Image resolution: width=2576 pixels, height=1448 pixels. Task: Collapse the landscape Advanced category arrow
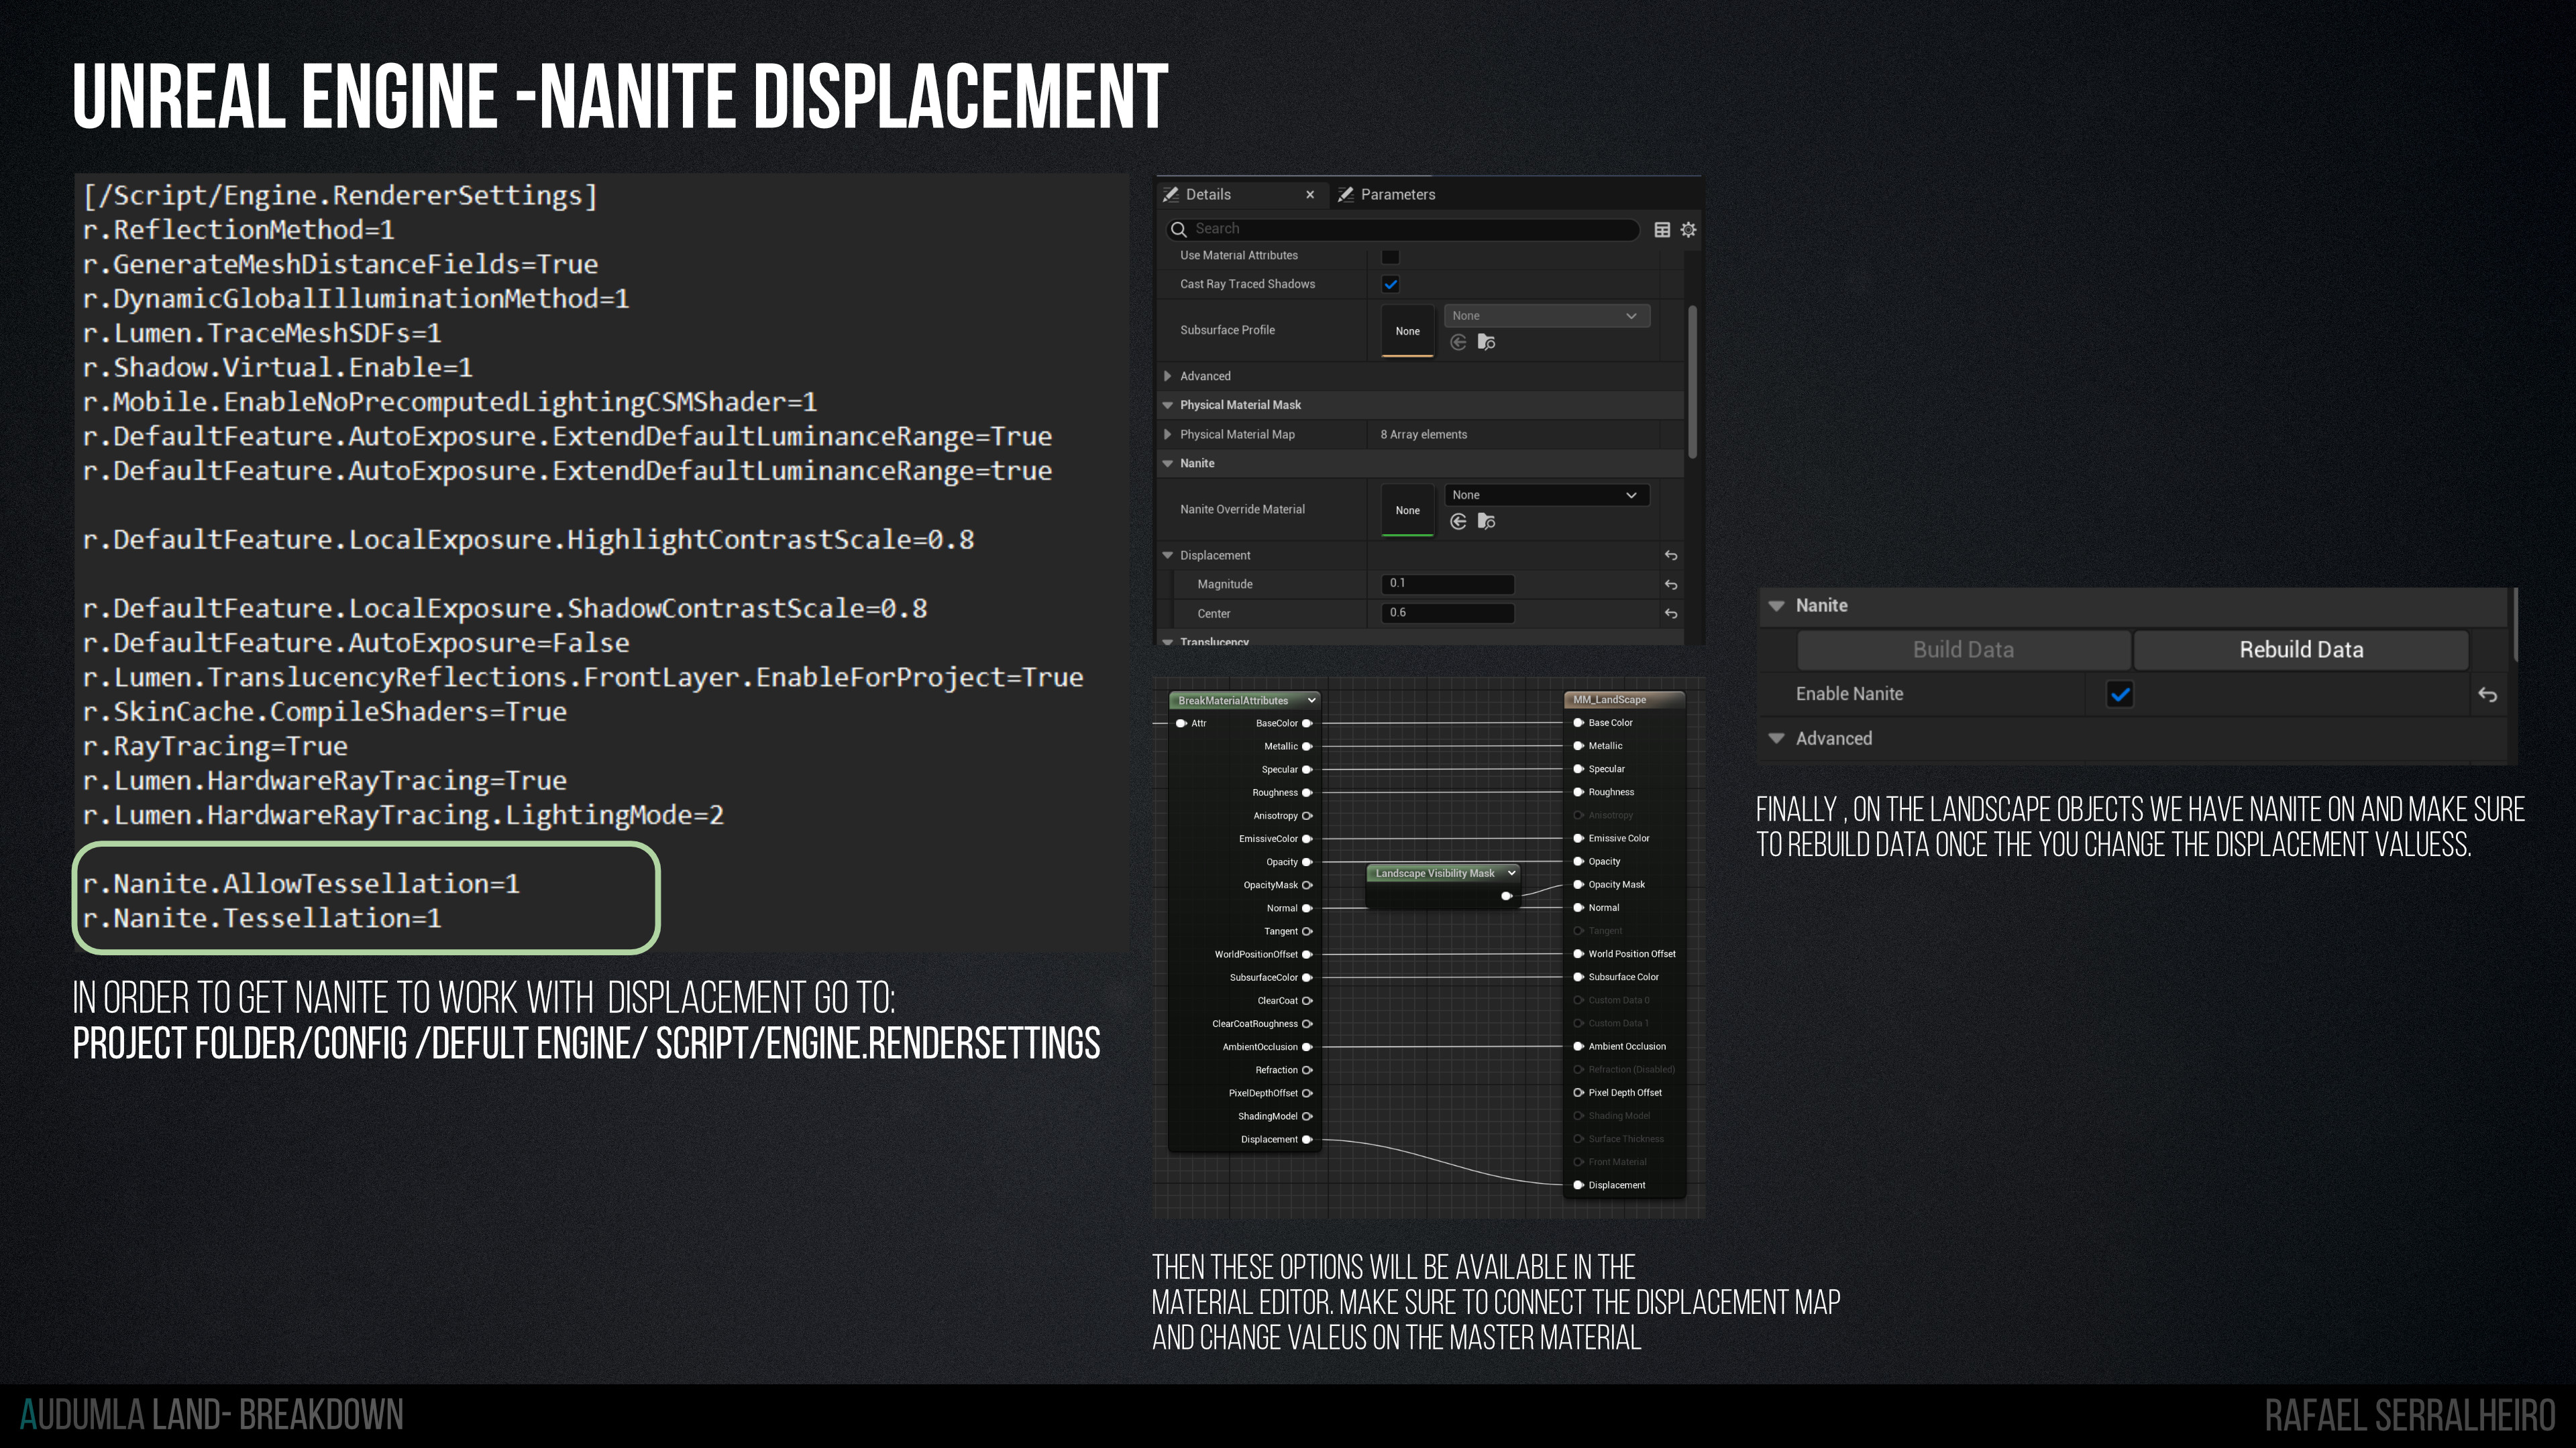coord(1776,739)
